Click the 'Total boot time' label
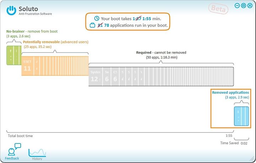The height and width of the screenshot is (163, 256). [20, 136]
